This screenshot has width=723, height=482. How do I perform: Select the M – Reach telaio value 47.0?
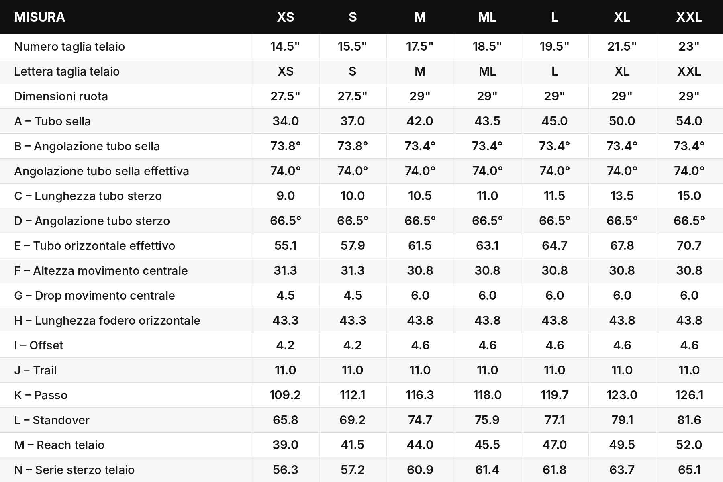coord(555,445)
